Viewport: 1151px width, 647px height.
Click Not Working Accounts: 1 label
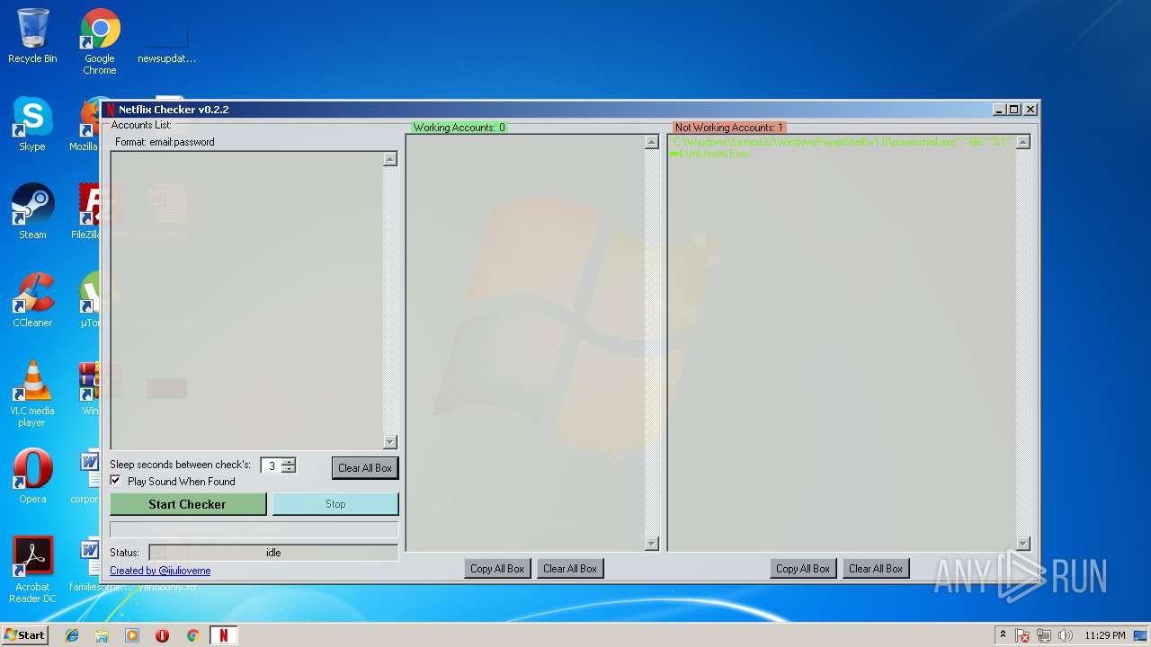tap(729, 128)
